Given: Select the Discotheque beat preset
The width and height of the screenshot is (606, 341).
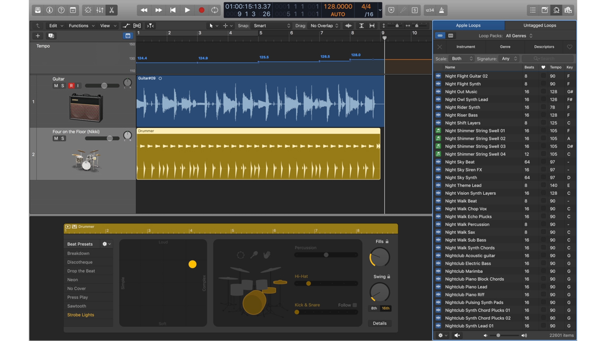Looking at the screenshot, I should 80,262.
